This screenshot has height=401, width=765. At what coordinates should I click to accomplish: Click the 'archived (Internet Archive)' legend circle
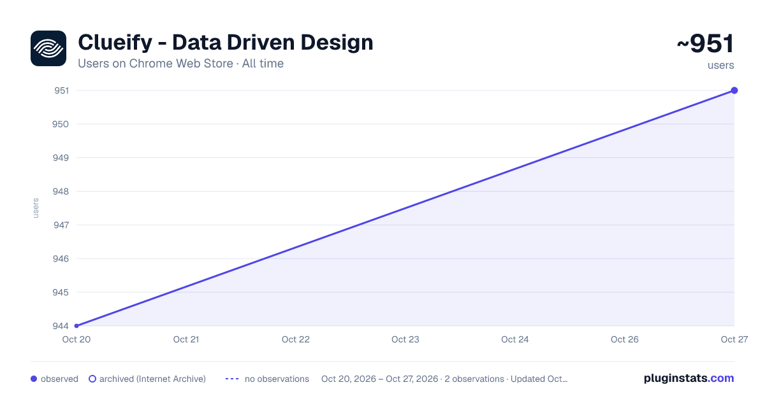tap(92, 379)
